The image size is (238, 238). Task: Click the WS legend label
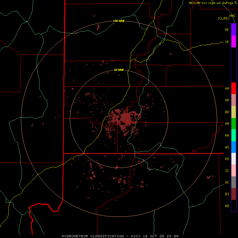pos(227,147)
